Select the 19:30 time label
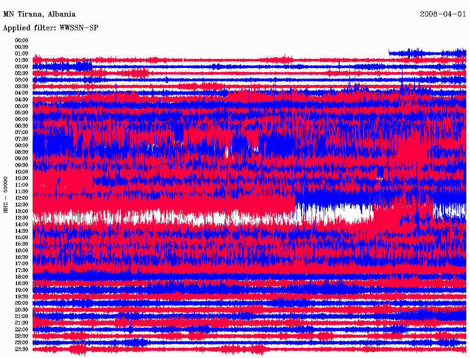 [21, 296]
